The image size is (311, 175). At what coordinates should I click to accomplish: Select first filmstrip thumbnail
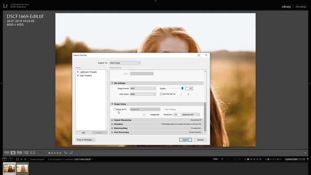pos(9,169)
